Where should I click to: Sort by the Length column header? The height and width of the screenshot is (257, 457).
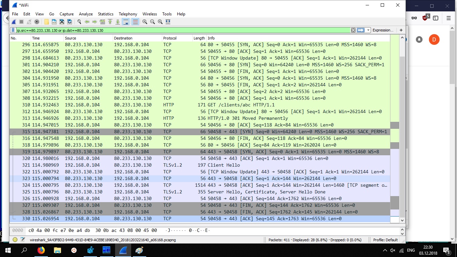[x=199, y=38]
